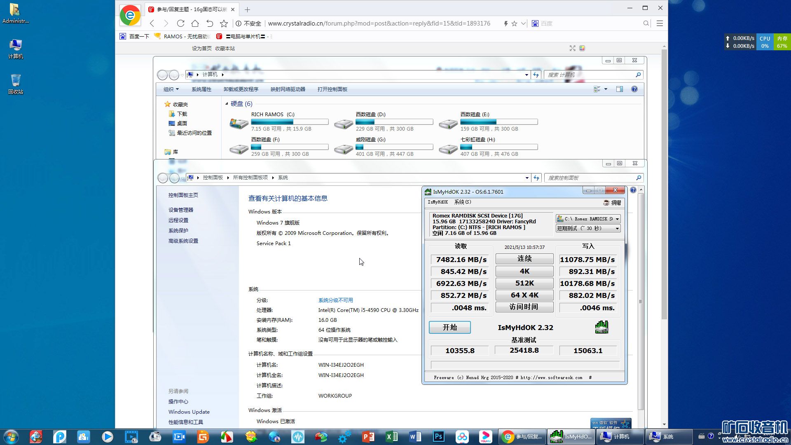
Task: Click the browser home icon
Action: click(195, 23)
